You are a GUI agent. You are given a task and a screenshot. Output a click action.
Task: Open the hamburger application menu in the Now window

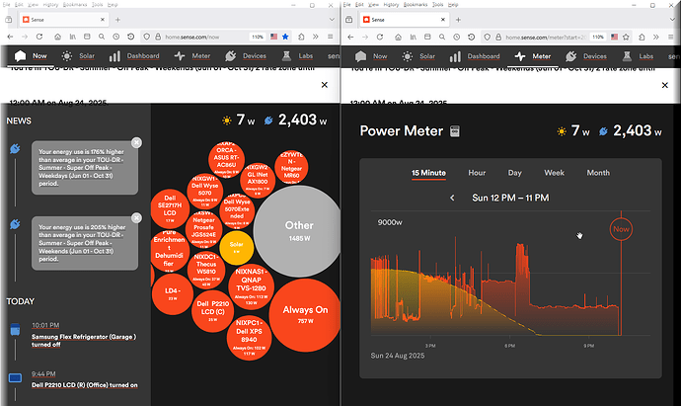[331, 37]
